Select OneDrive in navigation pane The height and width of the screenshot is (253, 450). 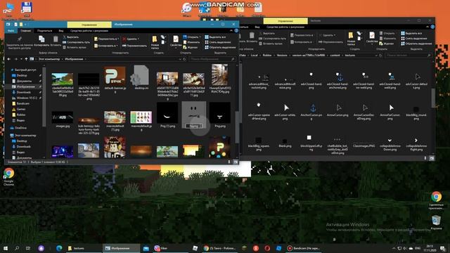20,128
